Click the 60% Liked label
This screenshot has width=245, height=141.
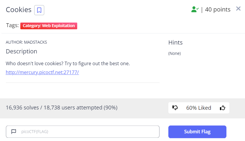coord(199,108)
